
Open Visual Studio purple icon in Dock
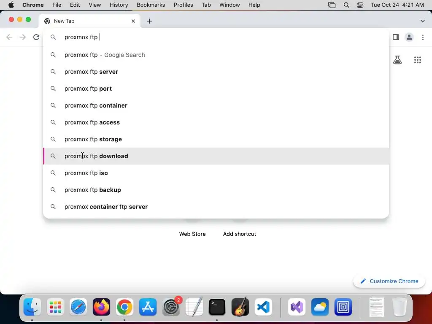(297, 307)
